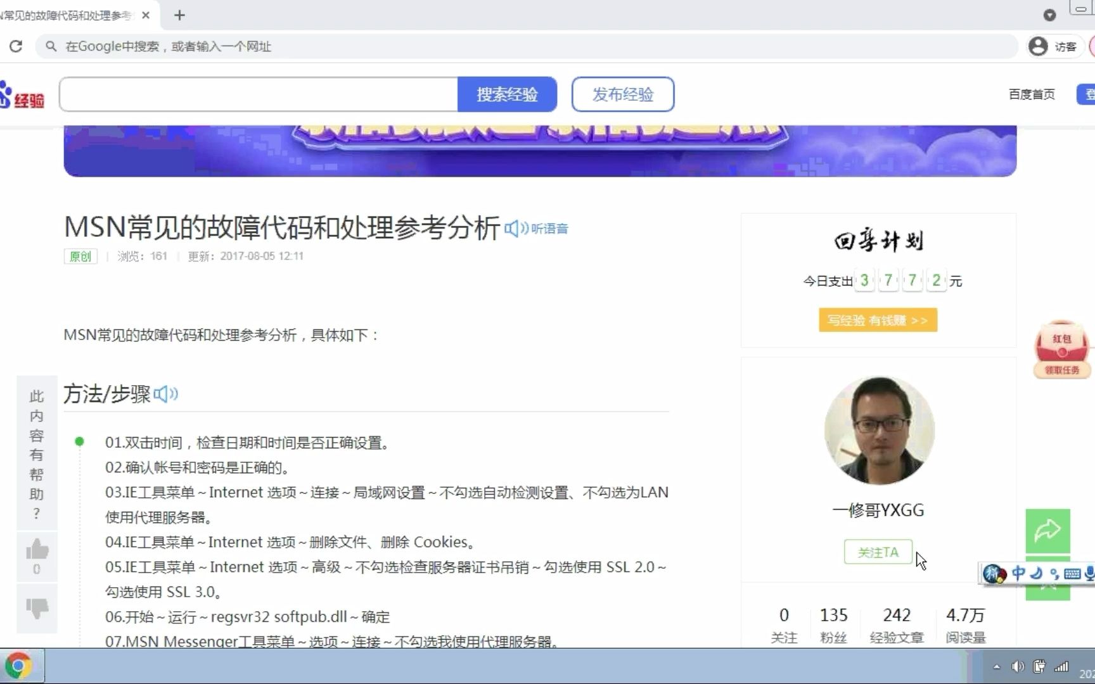
Task: Click the 回享计划 heading
Action: tap(879, 241)
